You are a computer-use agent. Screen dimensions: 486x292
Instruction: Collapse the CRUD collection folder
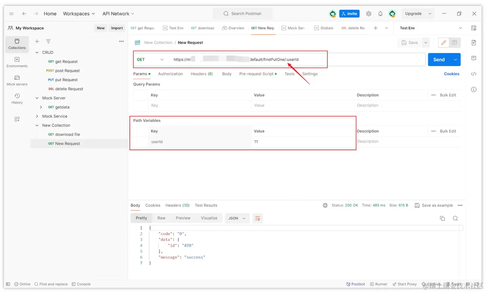37,53
